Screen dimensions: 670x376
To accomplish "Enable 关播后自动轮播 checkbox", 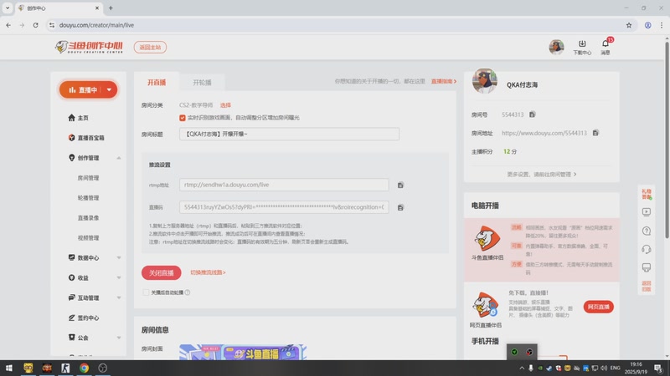I will click(x=146, y=292).
